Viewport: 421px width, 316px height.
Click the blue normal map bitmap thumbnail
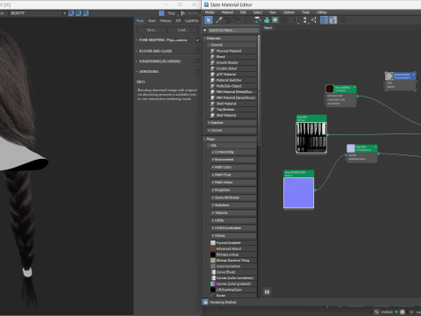point(298,192)
